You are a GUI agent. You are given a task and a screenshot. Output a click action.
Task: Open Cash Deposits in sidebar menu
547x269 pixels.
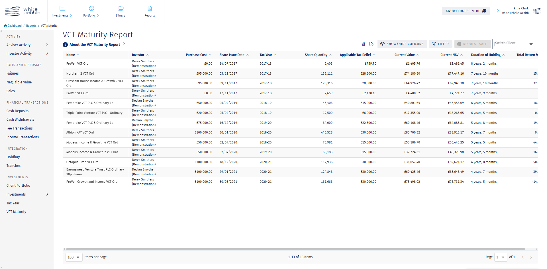coord(17,111)
